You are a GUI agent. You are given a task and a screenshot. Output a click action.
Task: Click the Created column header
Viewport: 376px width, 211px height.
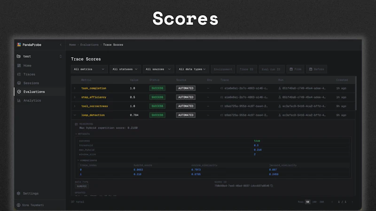coord(342,80)
